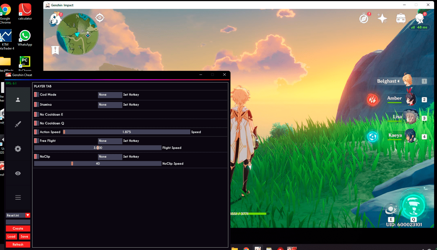437x250 pixels.
Task: Click Amber's pyro skill icon
Action: pos(372,100)
